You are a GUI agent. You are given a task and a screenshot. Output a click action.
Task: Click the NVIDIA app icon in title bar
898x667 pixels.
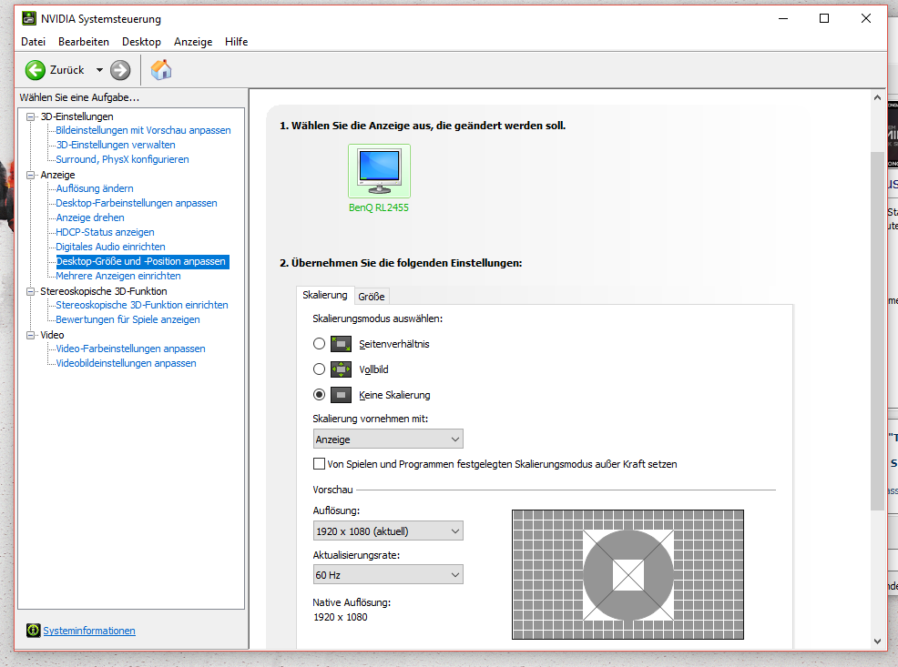28,18
